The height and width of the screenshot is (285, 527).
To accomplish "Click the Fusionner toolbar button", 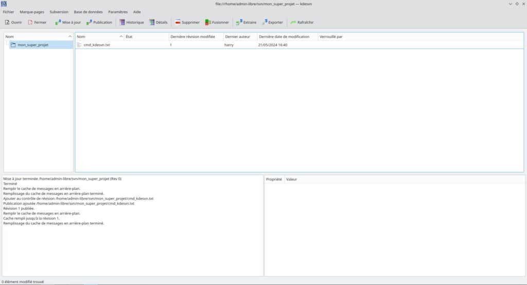I will 217,22.
